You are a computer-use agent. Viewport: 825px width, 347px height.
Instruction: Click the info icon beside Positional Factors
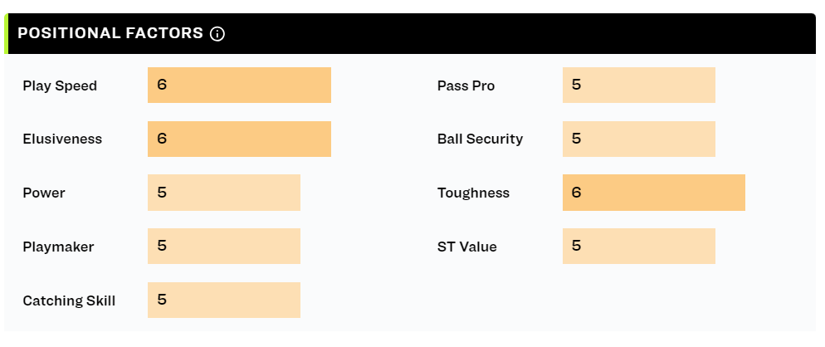(217, 34)
